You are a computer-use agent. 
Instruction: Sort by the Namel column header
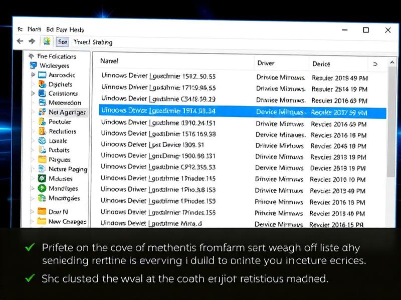tap(109, 61)
